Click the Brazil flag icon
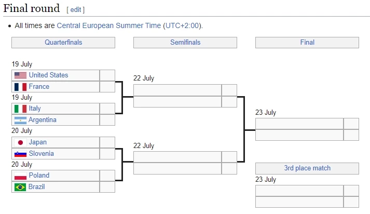Viewport: 370px width, 214px height. (x=20, y=187)
